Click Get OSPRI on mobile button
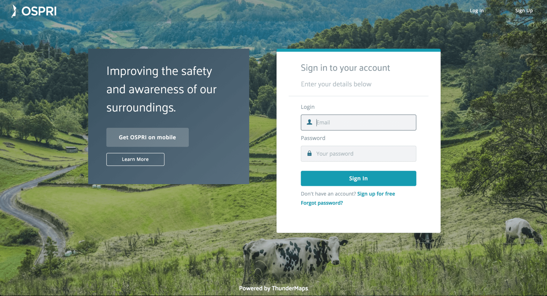 click(147, 137)
